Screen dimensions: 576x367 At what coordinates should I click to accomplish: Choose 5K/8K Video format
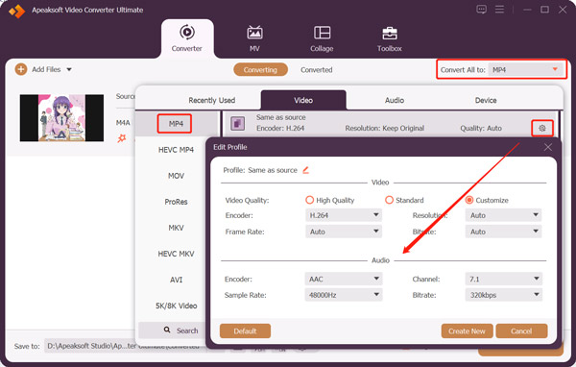coord(176,306)
